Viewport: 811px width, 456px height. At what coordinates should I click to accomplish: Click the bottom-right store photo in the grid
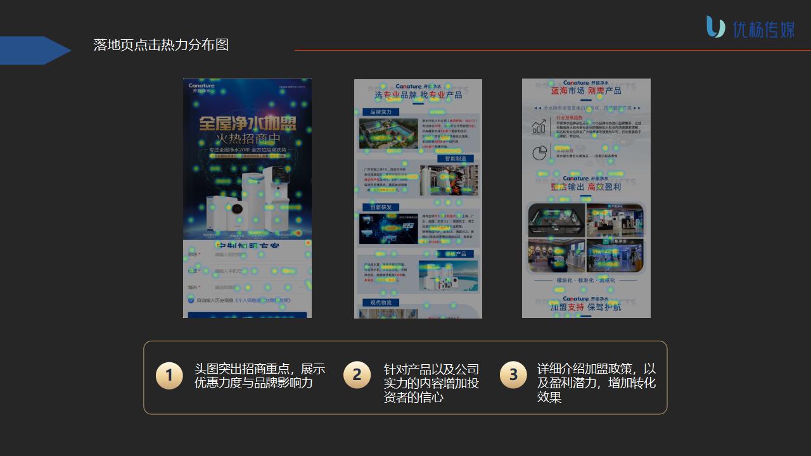(x=615, y=255)
